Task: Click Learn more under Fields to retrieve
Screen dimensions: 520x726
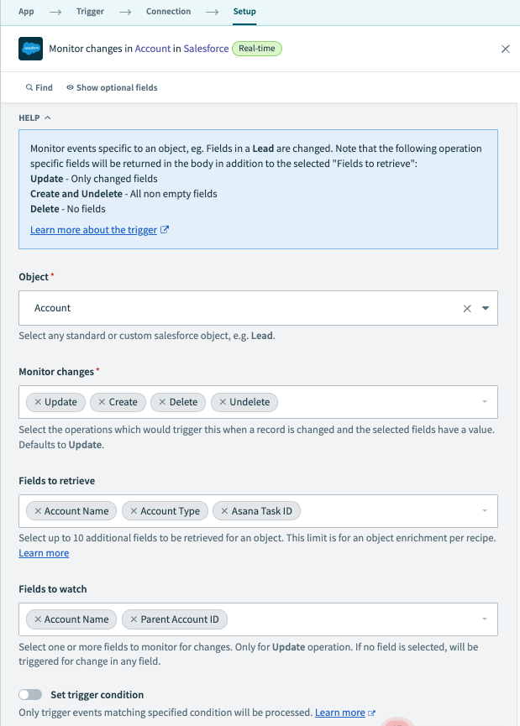Action: (44, 553)
